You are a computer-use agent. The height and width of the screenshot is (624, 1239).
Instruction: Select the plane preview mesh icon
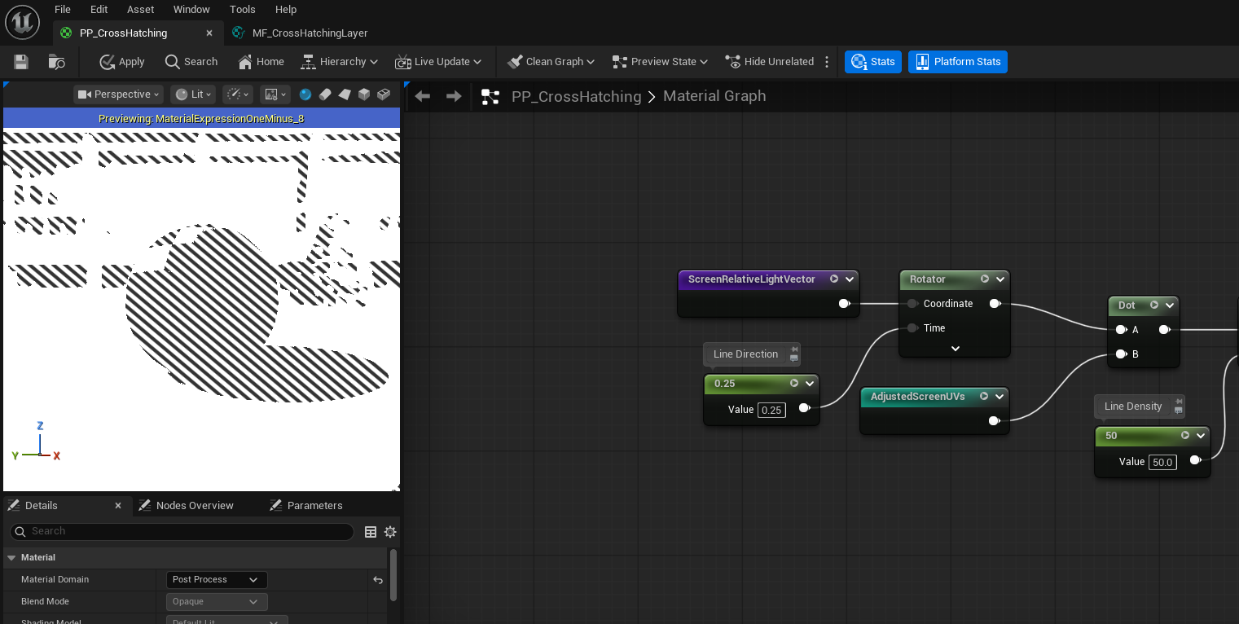pos(345,94)
